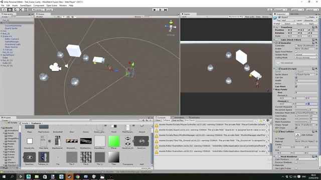Expand the Cube (Mesh Filter) component

(274, 39)
